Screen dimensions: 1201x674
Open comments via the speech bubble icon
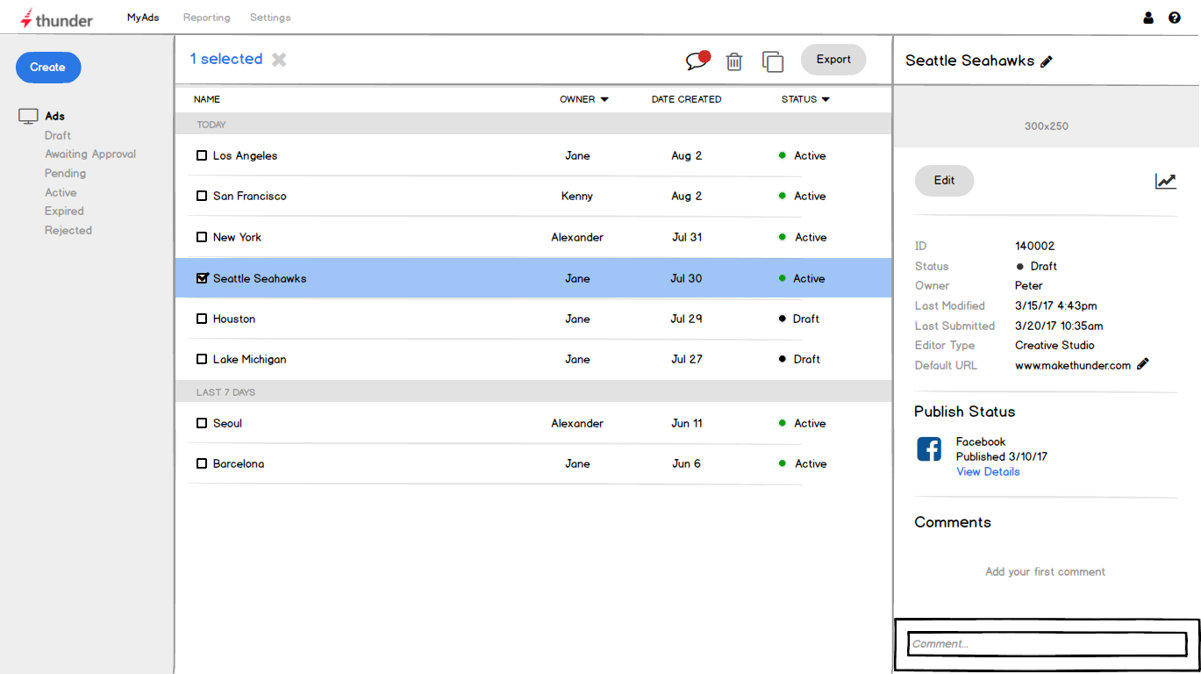698,60
